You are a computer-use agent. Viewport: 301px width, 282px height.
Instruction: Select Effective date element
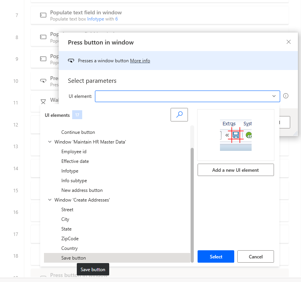click(x=75, y=161)
